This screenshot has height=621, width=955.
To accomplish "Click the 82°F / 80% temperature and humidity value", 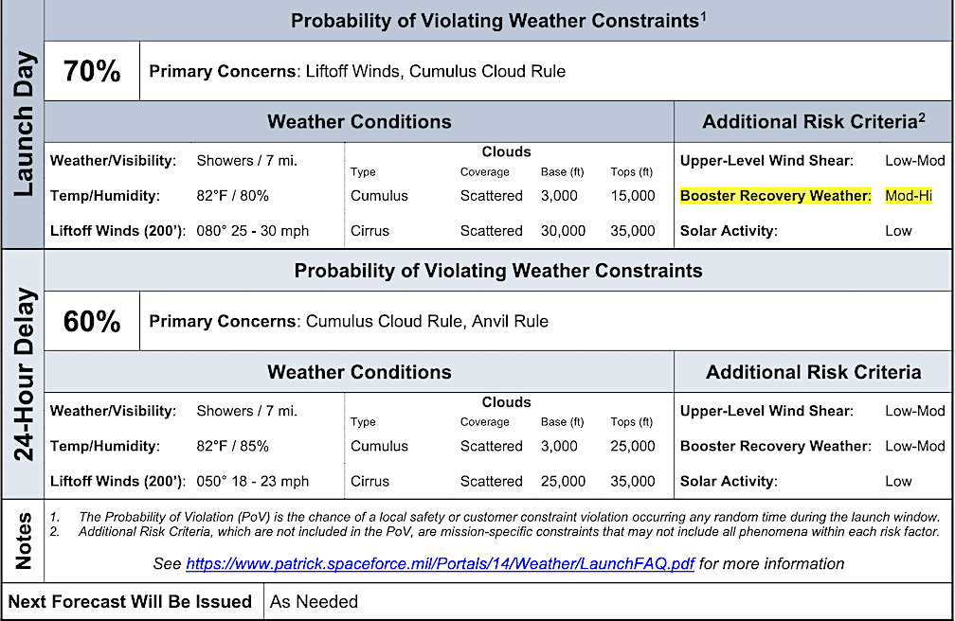I will pyautogui.click(x=233, y=196).
